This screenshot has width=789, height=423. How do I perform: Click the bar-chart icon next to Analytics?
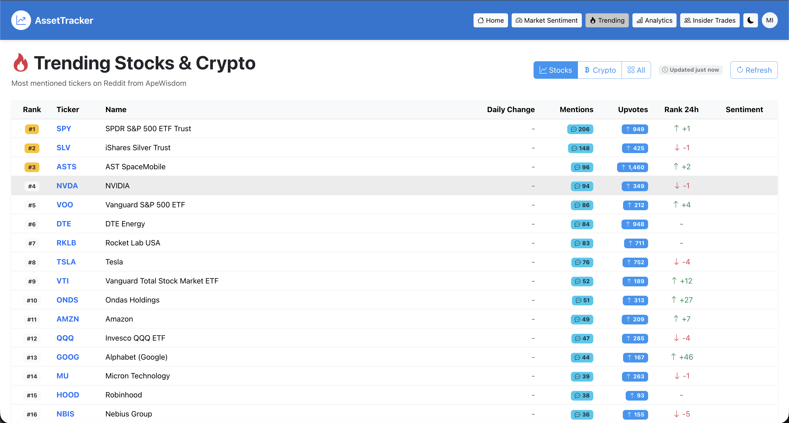640,20
